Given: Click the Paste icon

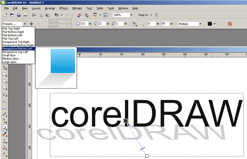Looking at the screenshot, I should pos(47,15).
